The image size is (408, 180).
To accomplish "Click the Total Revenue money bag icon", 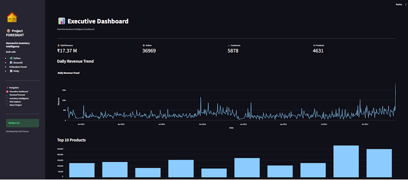I will tap(58, 45).
